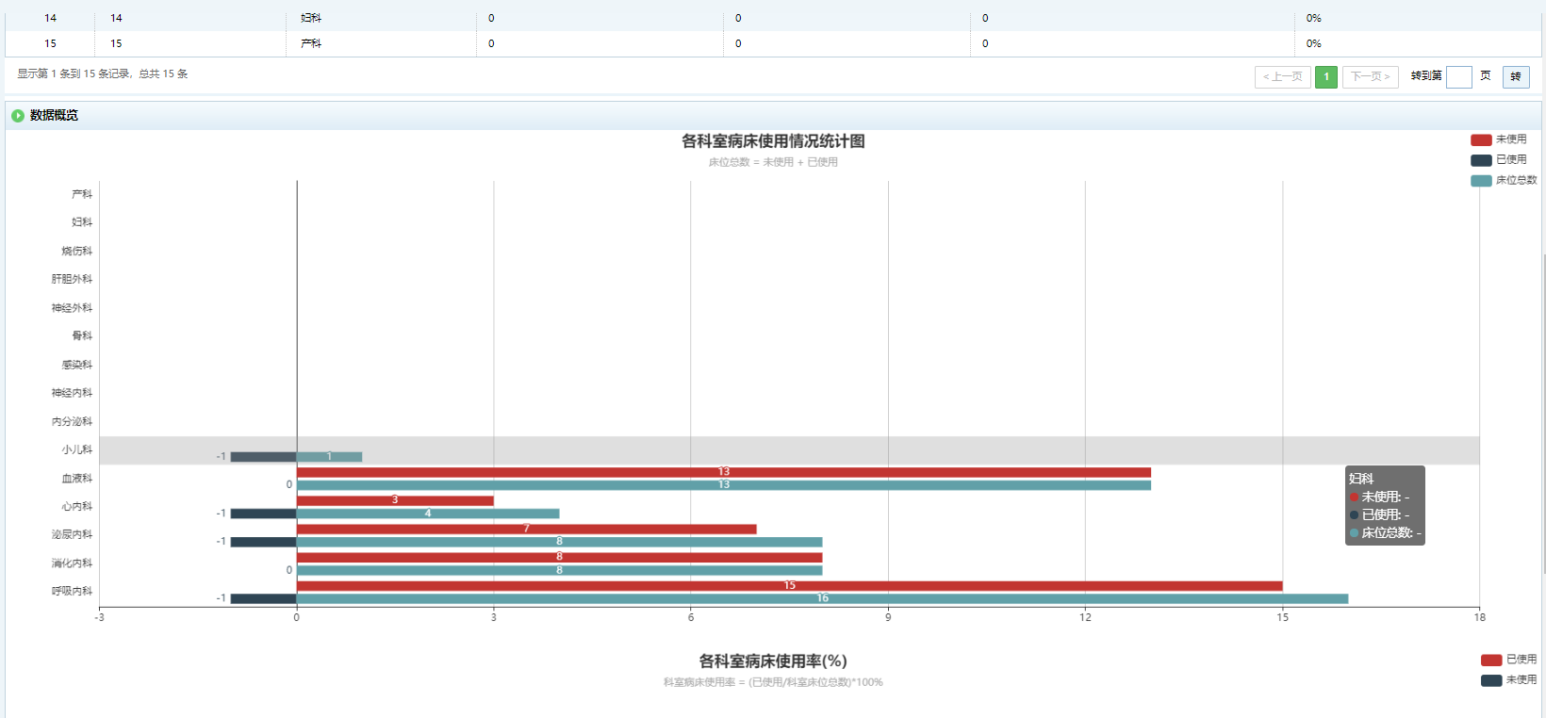Click the teal bar valued 16 for 呼吸内科
The image size is (1546, 718).
(822, 598)
